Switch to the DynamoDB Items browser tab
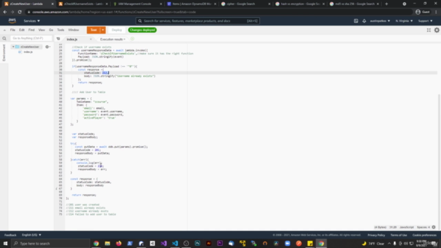The width and height of the screenshot is (441, 248). (x=192, y=4)
